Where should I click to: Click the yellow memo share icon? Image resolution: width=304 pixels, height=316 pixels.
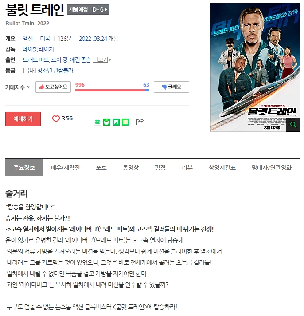(x=125, y=122)
